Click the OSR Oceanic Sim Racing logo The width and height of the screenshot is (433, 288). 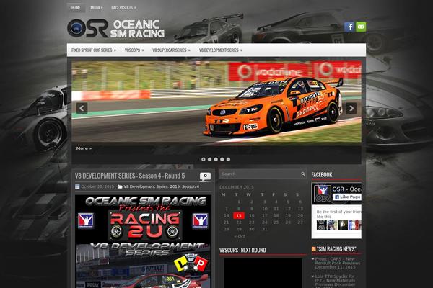click(x=116, y=28)
